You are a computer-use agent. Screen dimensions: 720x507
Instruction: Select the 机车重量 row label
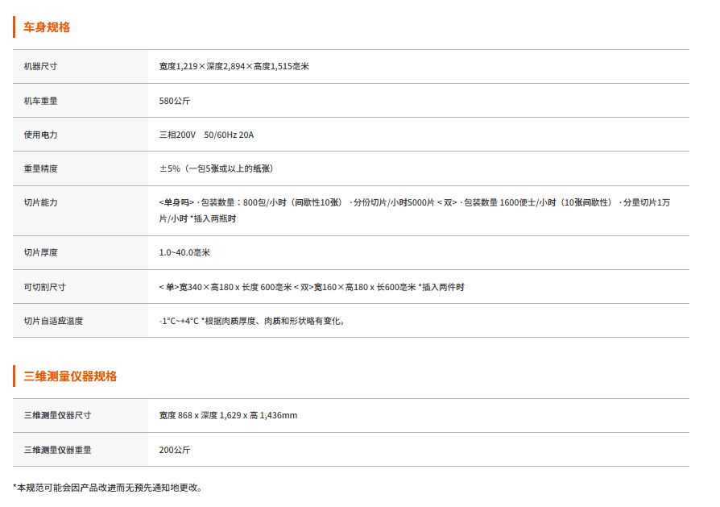click(40, 101)
